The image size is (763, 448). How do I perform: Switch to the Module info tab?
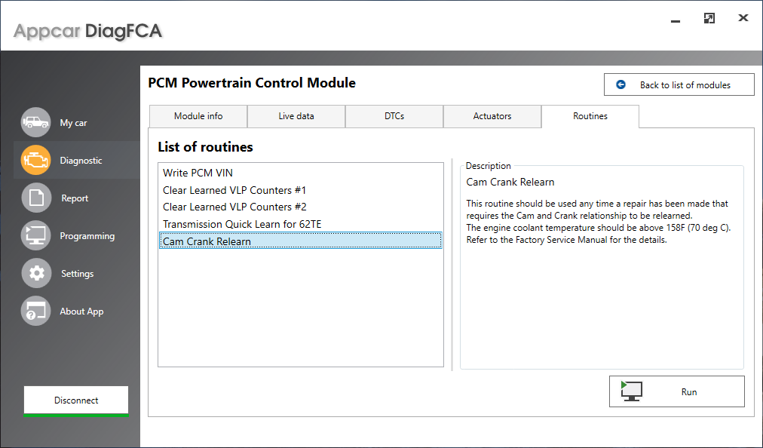coord(198,116)
